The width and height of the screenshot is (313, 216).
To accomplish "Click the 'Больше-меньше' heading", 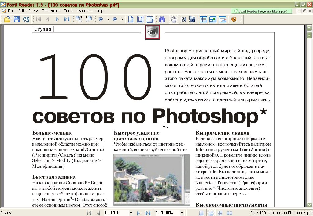I will click(x=52, y=133).
